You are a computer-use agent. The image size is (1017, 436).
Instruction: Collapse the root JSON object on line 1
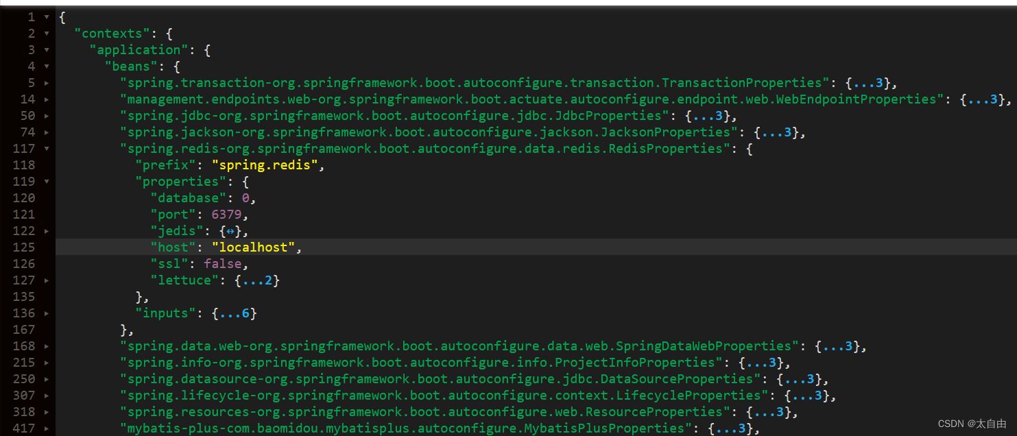click(x=47, y=16)
